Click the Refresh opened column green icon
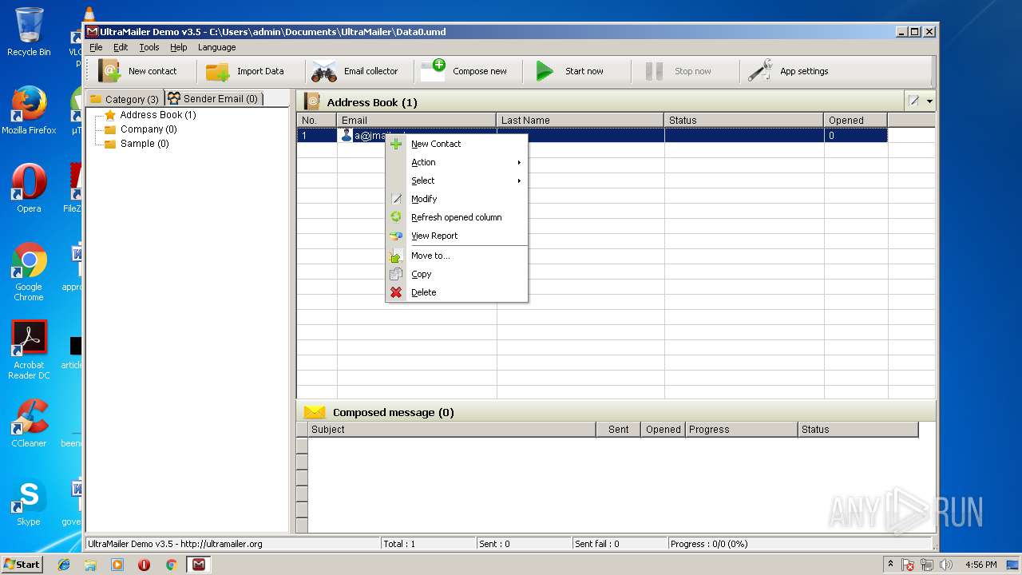The height and width of the screenshot is (575, 1022). (396, 217)
